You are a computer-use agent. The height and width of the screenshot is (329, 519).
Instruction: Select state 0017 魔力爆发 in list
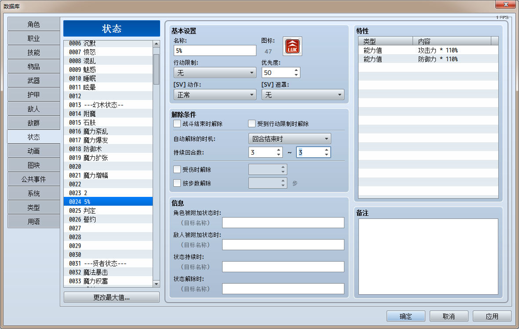tap(108, 140)
